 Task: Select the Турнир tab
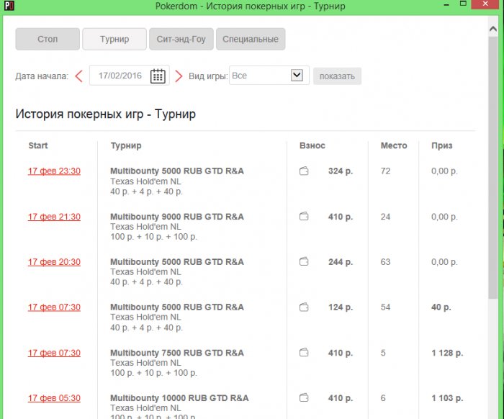114,40
